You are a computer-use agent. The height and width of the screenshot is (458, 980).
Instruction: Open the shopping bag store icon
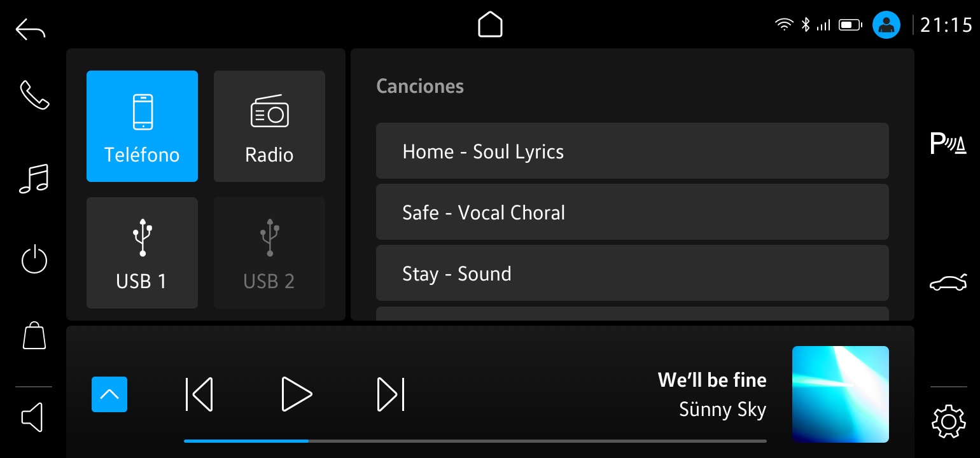tap(34, 335)
